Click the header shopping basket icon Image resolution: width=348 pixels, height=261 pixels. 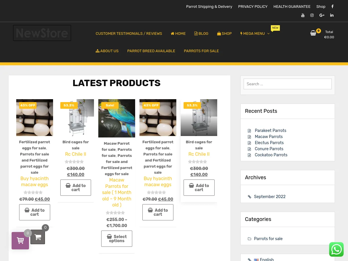(313, 33)
